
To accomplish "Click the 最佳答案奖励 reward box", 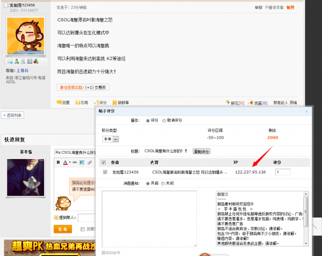I will pos(83,87).
